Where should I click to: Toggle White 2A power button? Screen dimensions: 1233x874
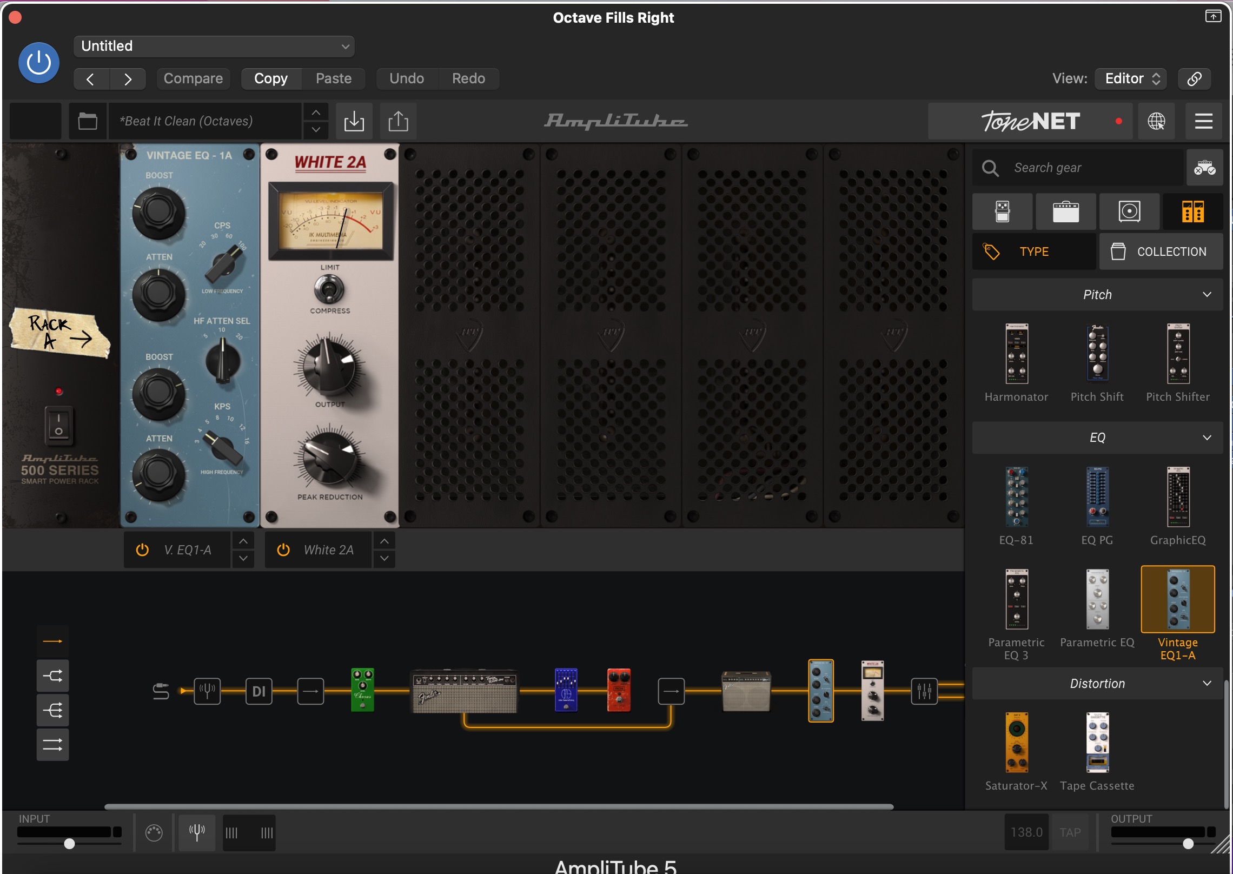click(x=283, y=550)
